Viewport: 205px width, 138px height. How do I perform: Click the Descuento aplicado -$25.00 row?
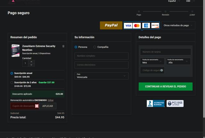click(37, 94)
